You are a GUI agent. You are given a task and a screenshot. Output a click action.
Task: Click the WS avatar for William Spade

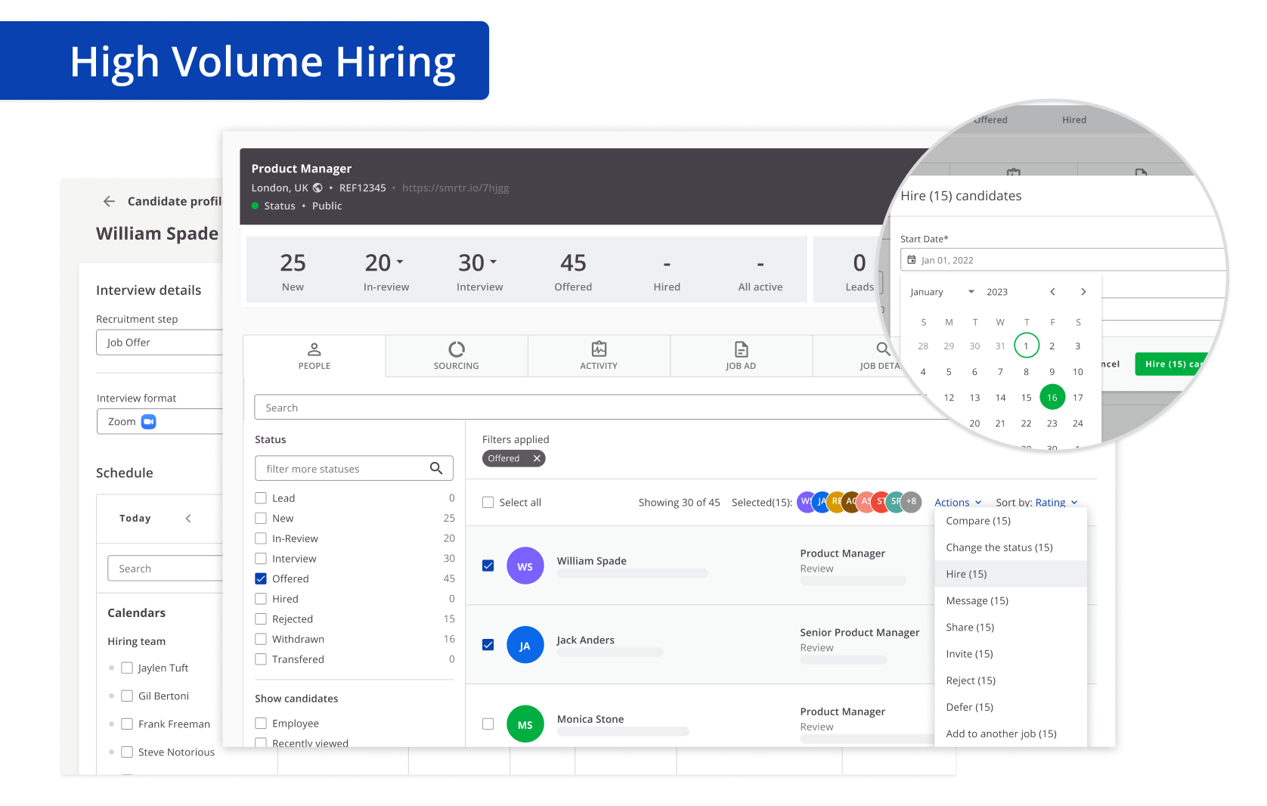(525, 566)
